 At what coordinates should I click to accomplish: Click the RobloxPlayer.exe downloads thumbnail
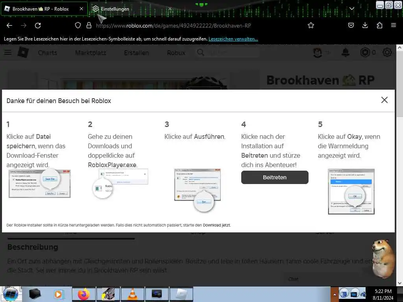pyautogui.click(x=120, y=184)
